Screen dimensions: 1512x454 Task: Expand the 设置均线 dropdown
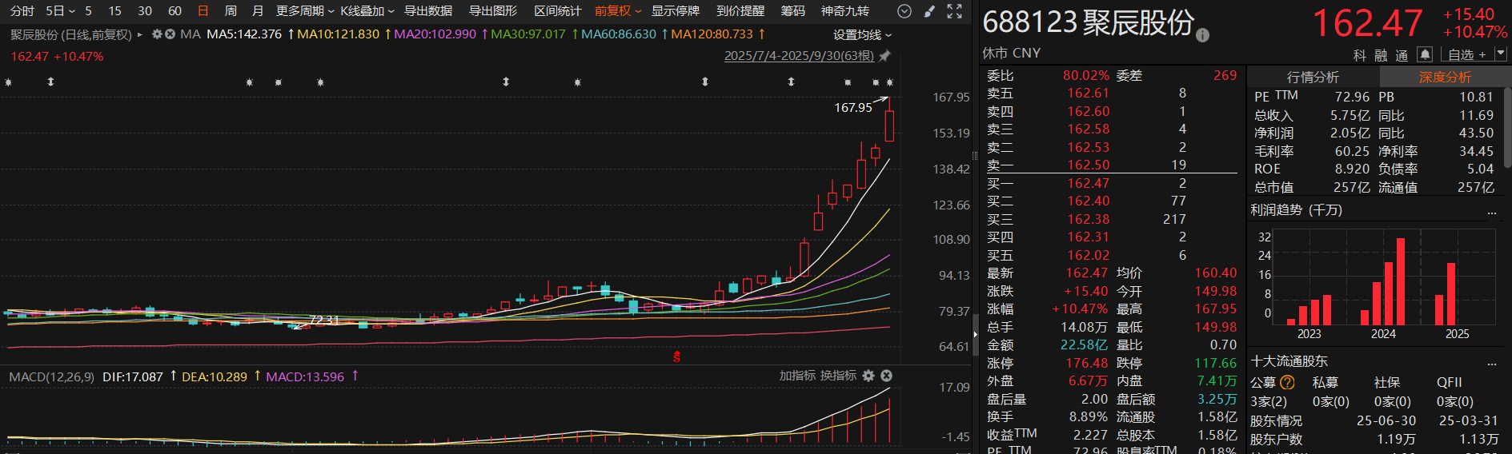pos(861,34)
